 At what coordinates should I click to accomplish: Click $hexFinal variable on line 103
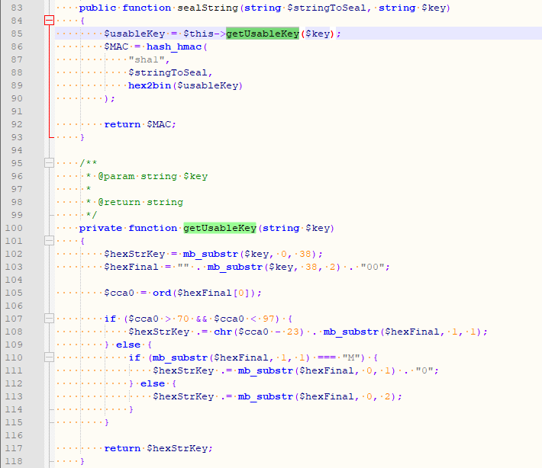pos(131,267)
